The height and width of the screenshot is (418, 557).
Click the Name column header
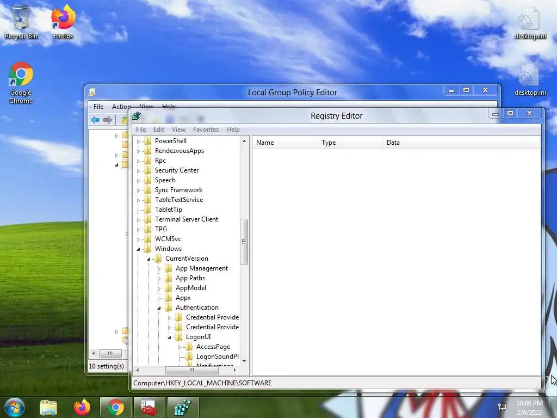(285, 143)
